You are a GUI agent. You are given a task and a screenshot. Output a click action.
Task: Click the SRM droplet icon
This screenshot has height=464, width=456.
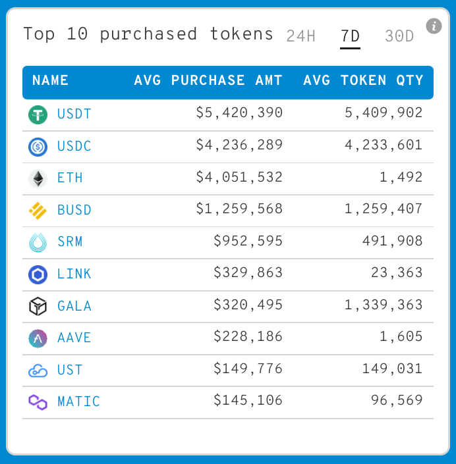[x=38, y=243]
